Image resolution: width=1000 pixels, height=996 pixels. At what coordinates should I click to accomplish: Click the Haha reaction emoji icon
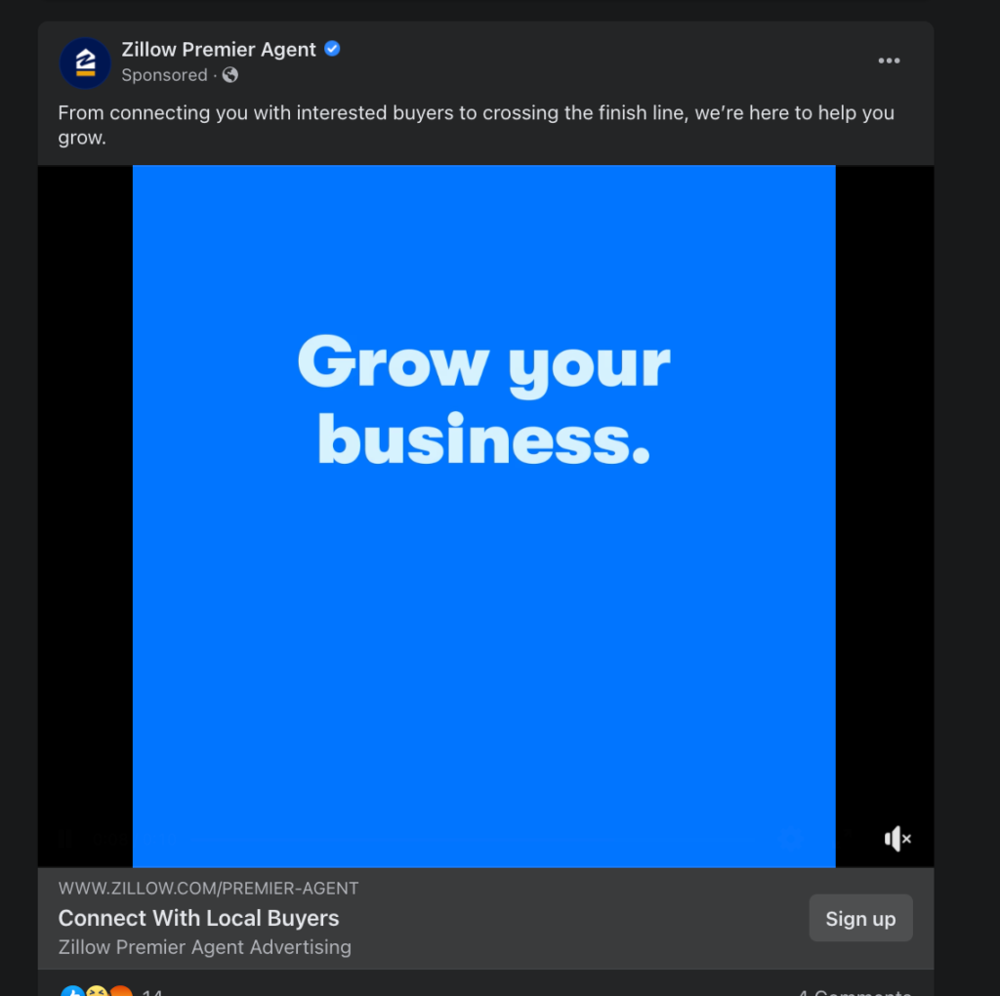tap(97, 991)
